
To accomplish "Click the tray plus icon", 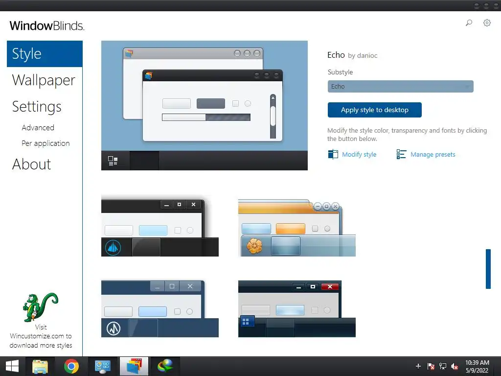I will click(418, 366).
